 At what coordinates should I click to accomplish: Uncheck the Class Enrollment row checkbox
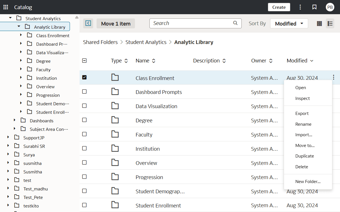(84, 77)
